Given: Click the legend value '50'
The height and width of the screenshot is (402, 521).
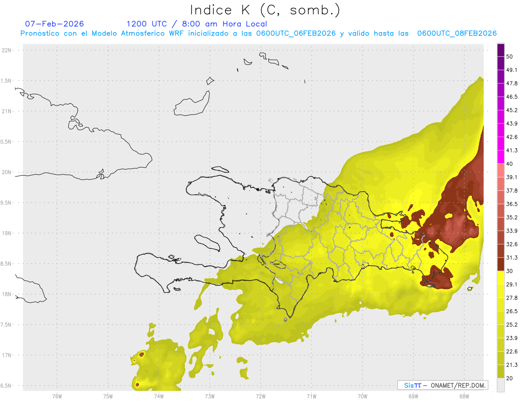Looking at the screenshot, I should [x=510, y=57].
